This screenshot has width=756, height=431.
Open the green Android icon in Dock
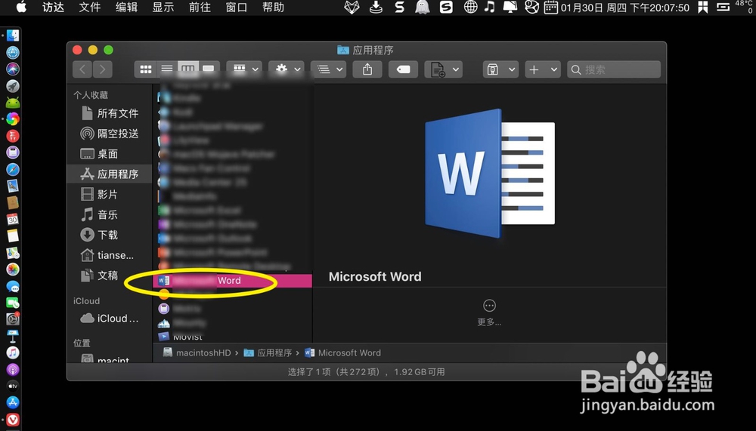click(x=13, y=103)
